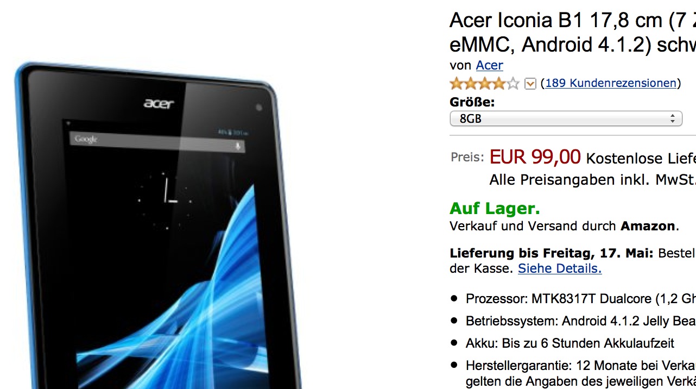Click the Prozessor MTK8317T bullet item
The width and height of the screenshot is (696, 389).
[581, 299]
